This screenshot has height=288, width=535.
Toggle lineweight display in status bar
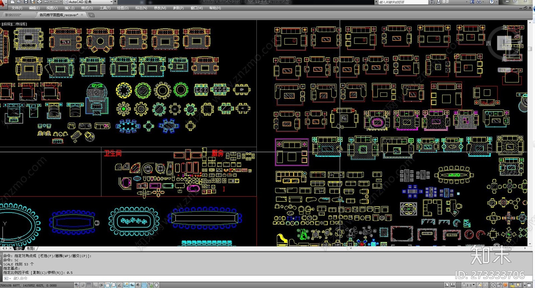(138, 285)
